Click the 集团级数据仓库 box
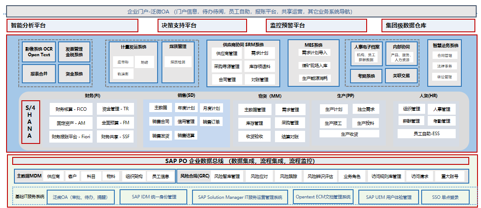The width and height of the screenshot is (481, 208). [x=428, y=26]
